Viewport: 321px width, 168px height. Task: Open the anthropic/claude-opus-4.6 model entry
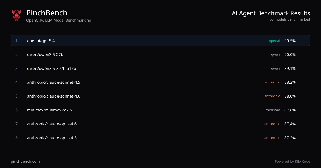coord(52,124)
